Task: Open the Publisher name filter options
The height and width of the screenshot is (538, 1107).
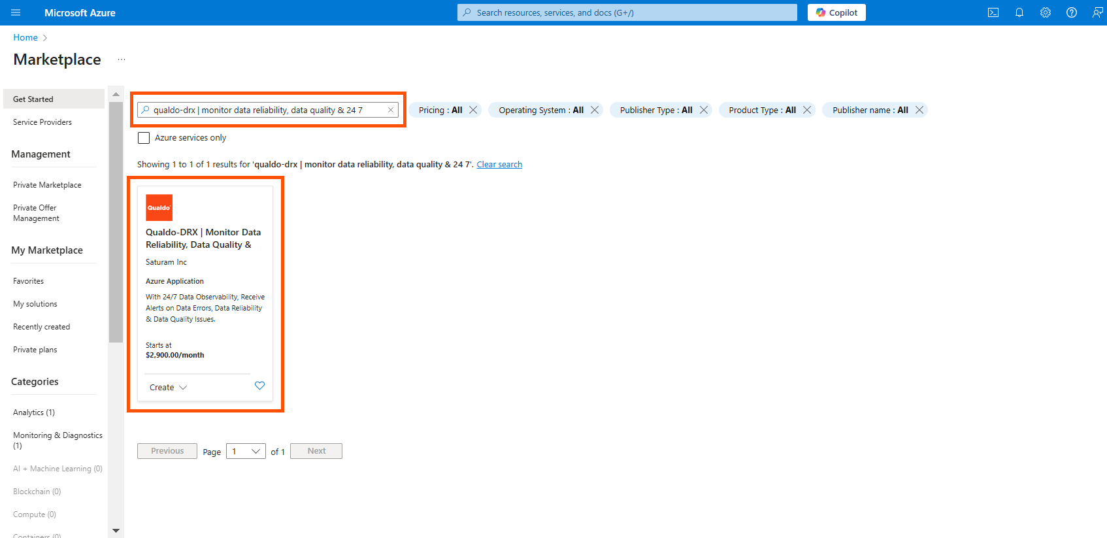Action: (x=870, y=110)
